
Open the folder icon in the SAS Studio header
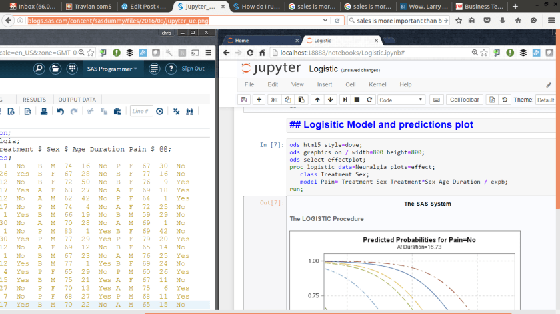point(55,69)
